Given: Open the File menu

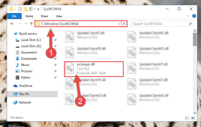Looking at the screenshot, I should tap(14, 16).
